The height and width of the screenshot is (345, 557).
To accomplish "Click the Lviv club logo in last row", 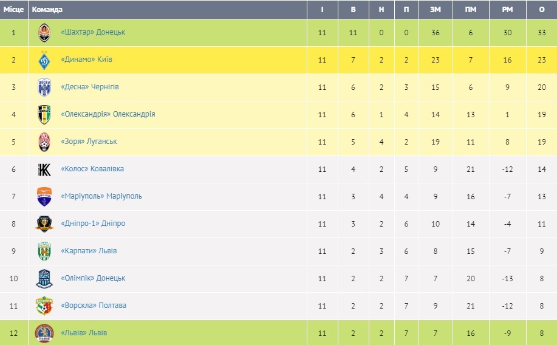I will click(x=44, y=332).
